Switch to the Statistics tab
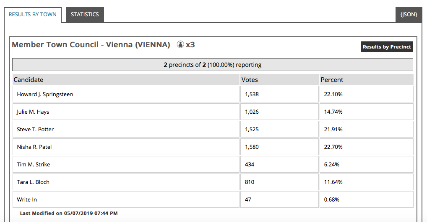Image resolution: width=427 pixels, height=222 pixels. [85, 15]
